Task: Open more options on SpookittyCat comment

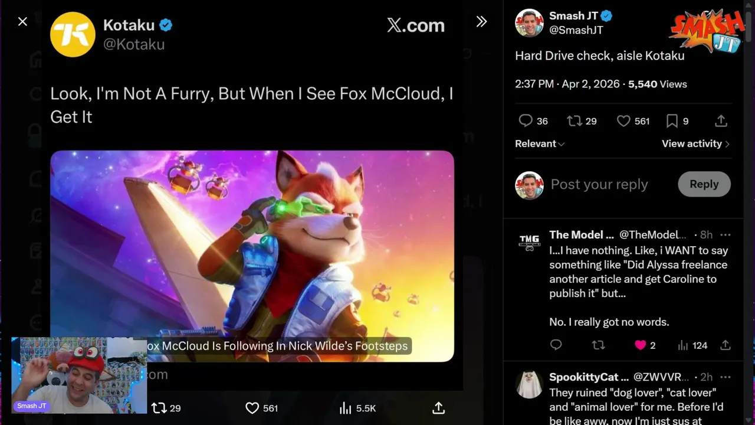Action: point(726,377)
